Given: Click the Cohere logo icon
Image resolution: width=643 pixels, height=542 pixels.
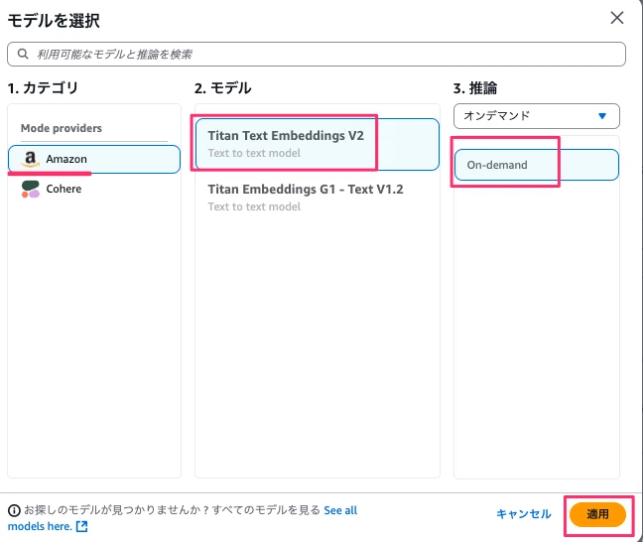Looking at the screenshot, I should pyautogui.click(x=31, y=190).
